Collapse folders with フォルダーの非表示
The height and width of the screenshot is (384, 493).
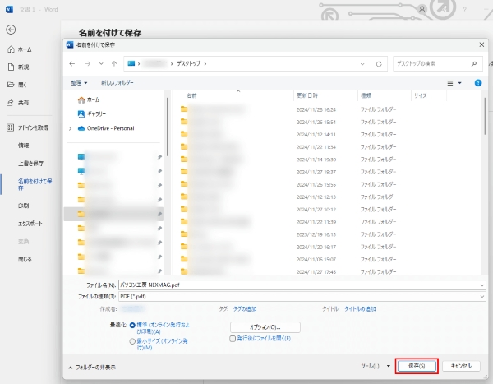click(x=92, y=368)
